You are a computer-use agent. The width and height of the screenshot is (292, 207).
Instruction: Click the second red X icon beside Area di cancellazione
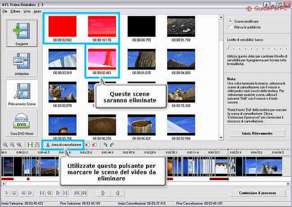[x=94, y=145]
